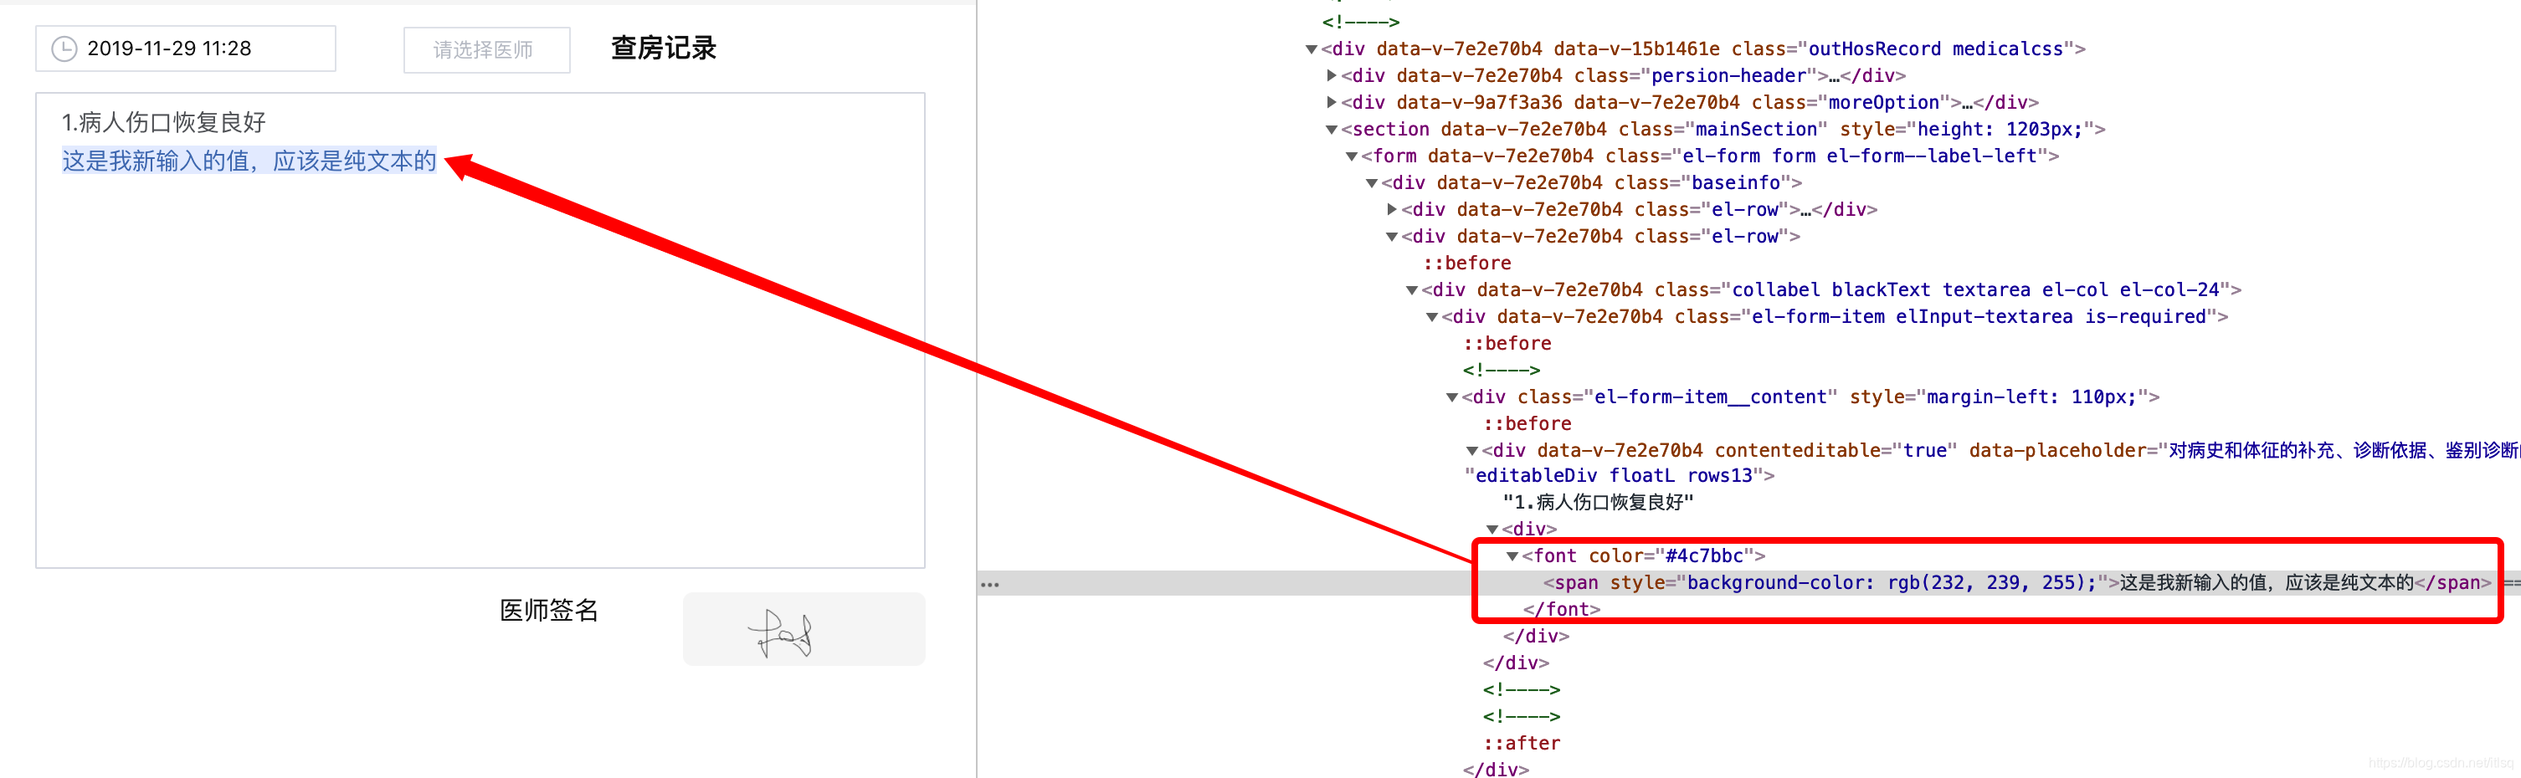Expand the moreOption div node
2521x778 pixels.
coord(1331,102)
